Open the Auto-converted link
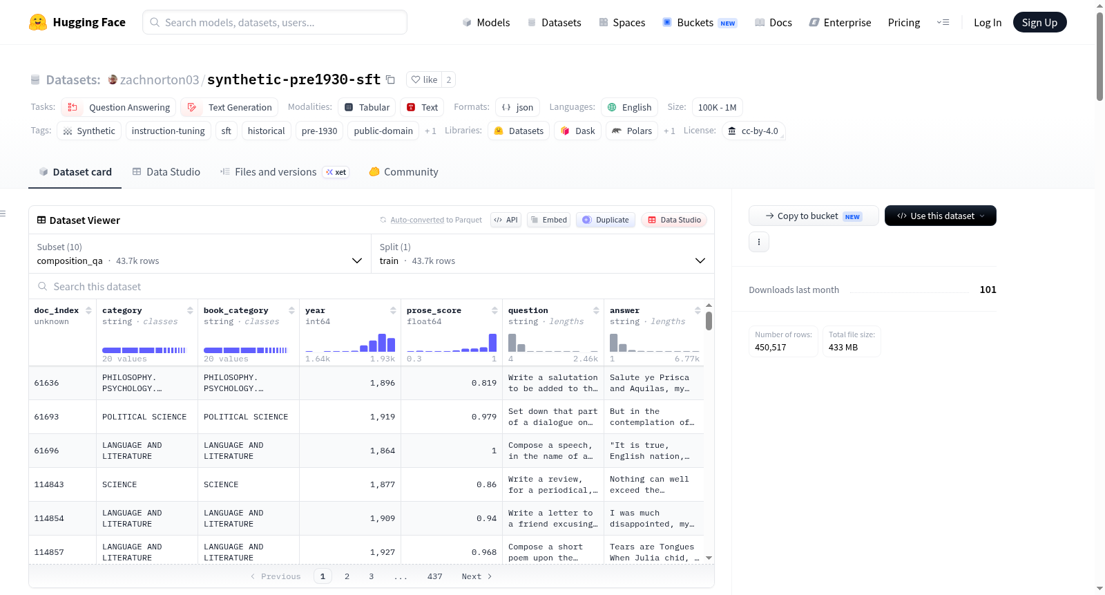Viewport: 1105px width, 595px height. coord(417,220)
